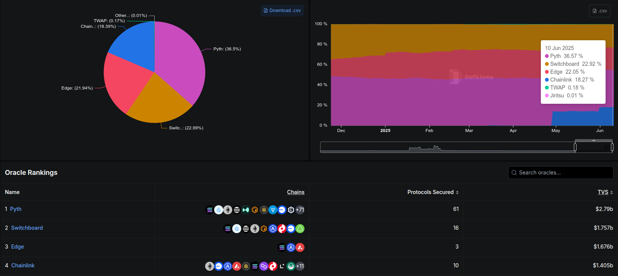Click the left handle of the time range slider

tap(575, 147)
